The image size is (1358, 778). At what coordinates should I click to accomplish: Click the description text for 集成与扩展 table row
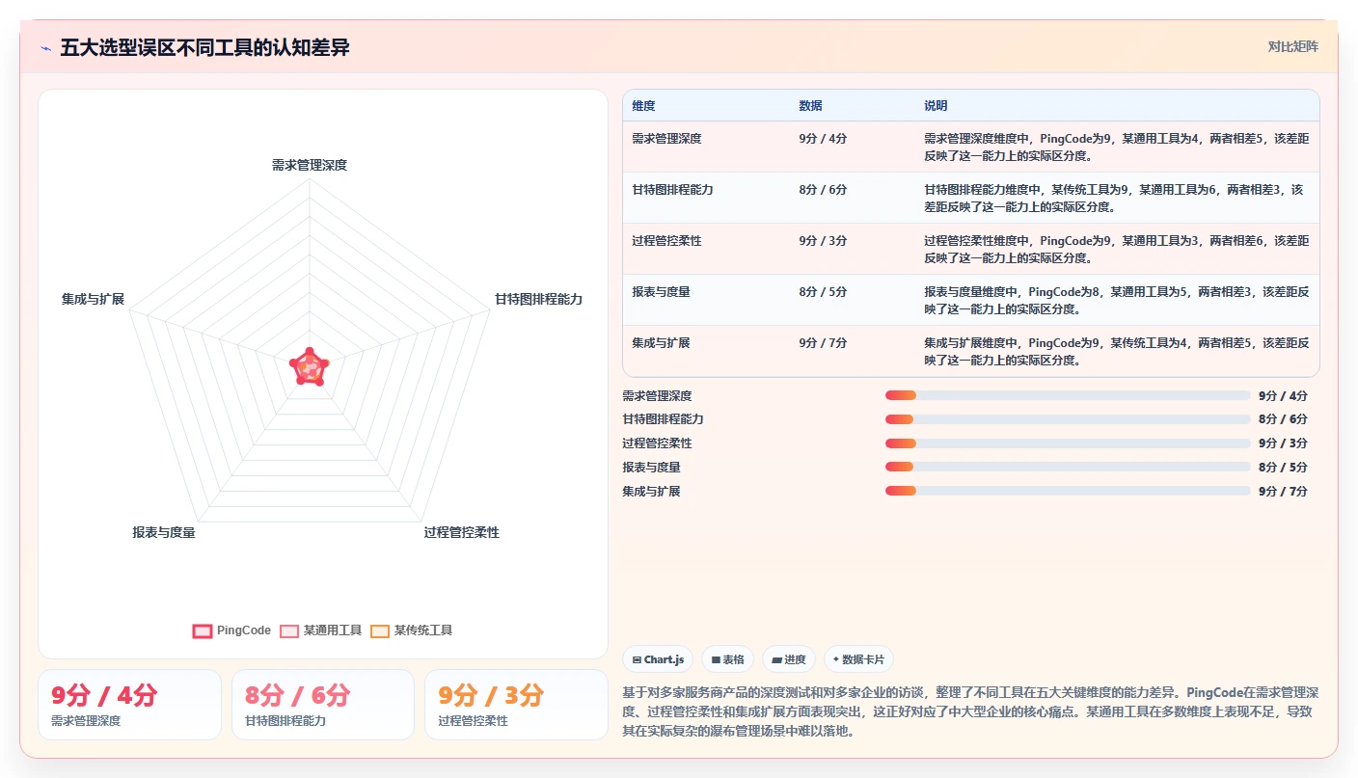(1116, 351)
